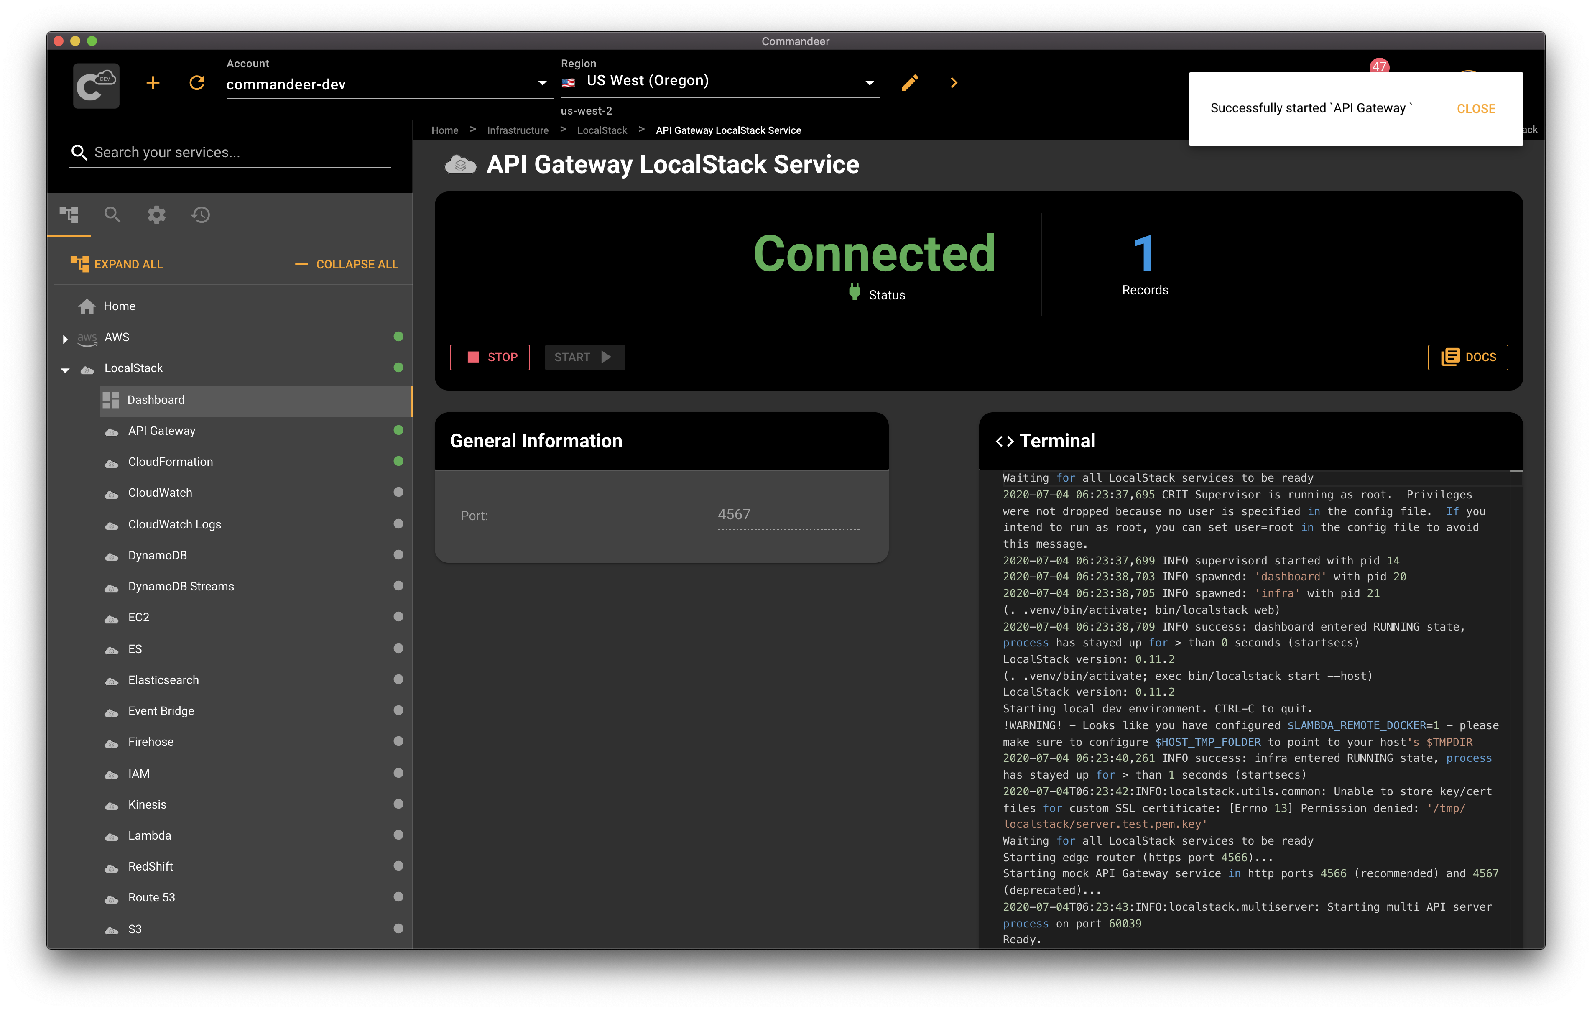Click the Infrastructure breadcrumb link

[518, 131]
